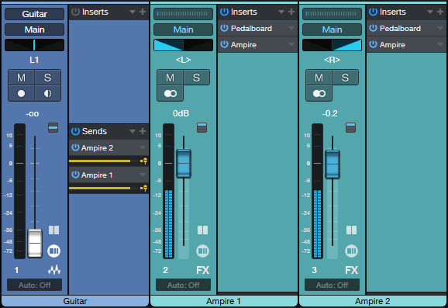Open Ampire 1 channel editor round icon
This screenshot has width=448, height=308.
pyautogui.click(x=202, y=251)
